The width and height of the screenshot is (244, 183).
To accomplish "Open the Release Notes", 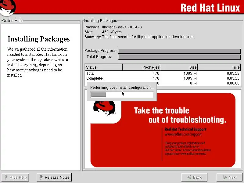I will pos(54,177).
